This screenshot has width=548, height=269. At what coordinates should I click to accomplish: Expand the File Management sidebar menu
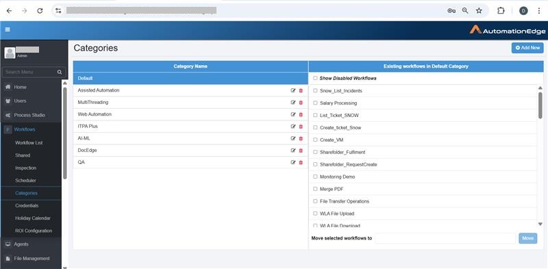click(31, 259)
